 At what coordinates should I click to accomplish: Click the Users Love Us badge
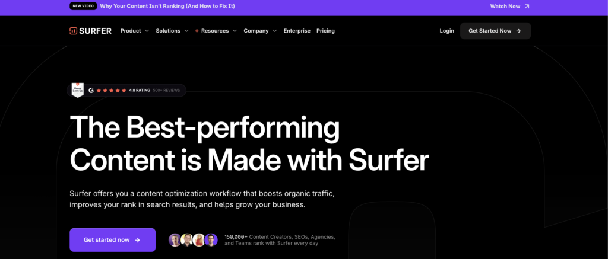(78, 90)
